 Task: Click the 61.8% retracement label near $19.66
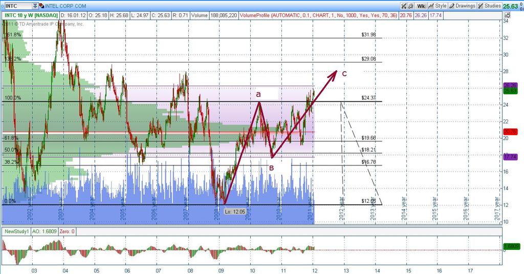[x=11, y=138]
